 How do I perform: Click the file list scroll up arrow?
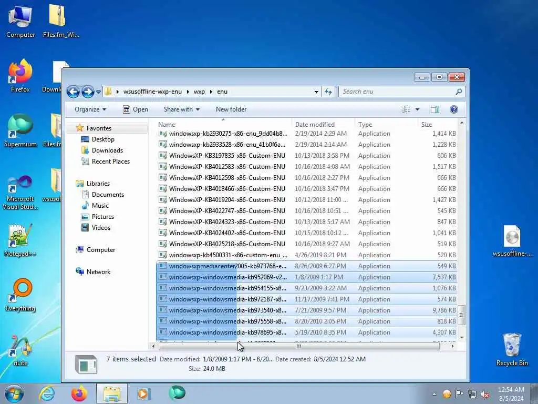tap(461, 123)
